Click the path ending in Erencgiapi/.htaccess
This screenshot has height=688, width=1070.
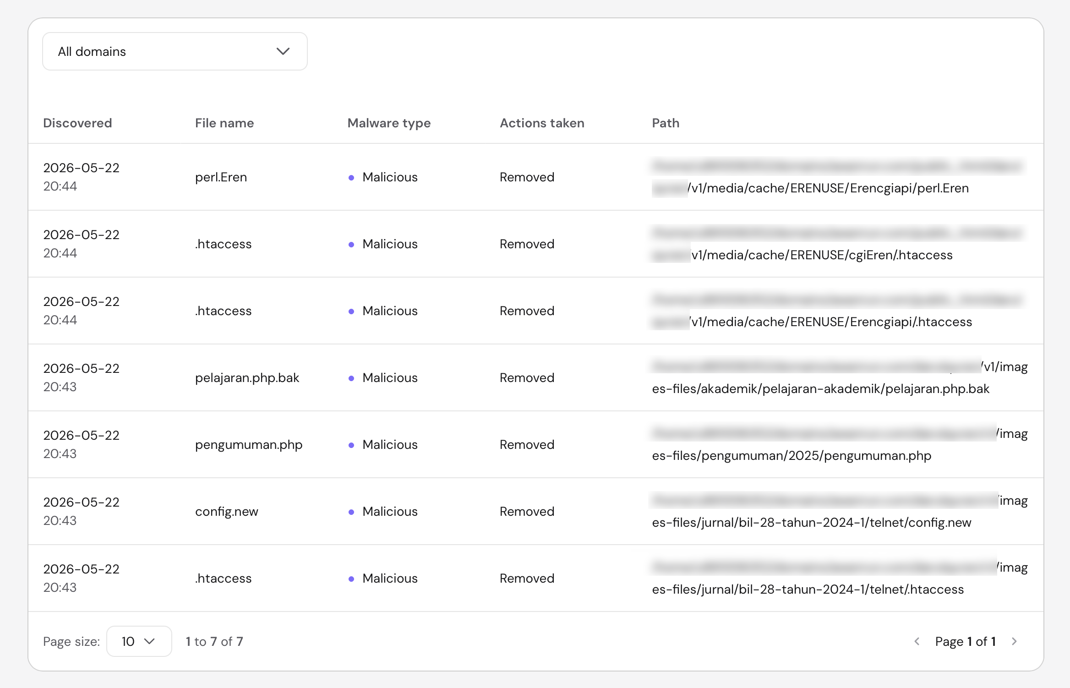pos(837,311)
